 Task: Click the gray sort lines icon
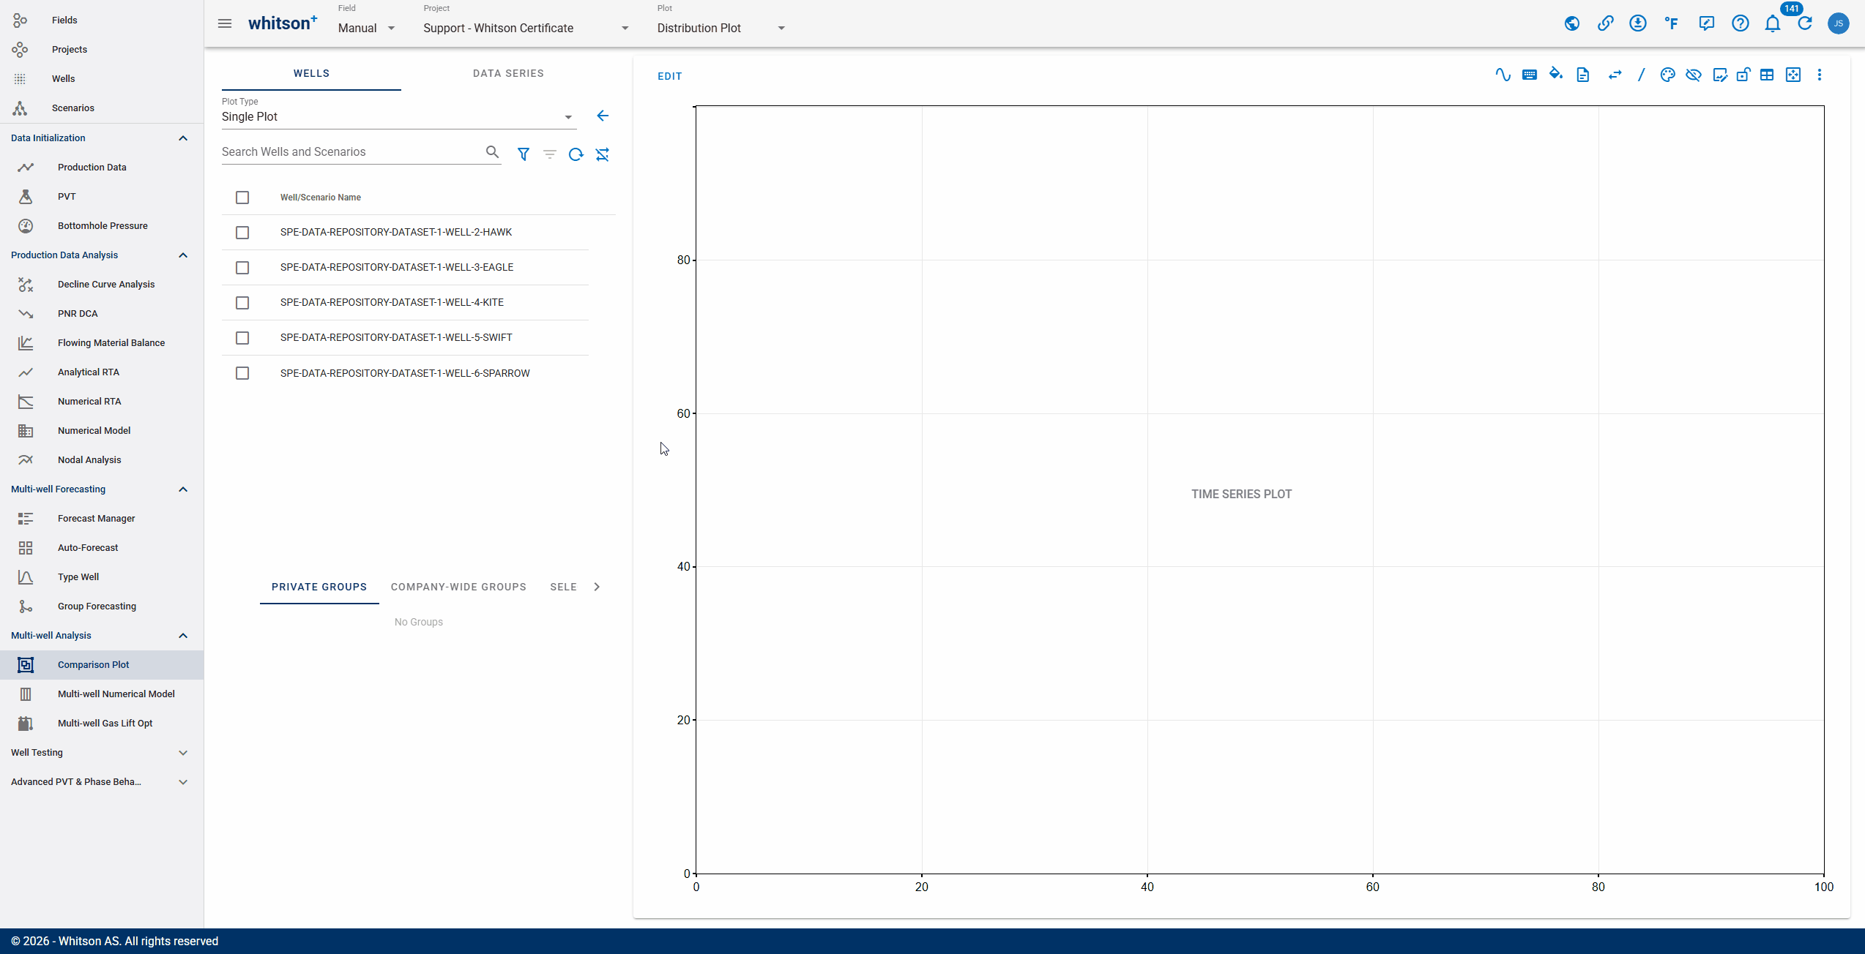click(550, 154)
